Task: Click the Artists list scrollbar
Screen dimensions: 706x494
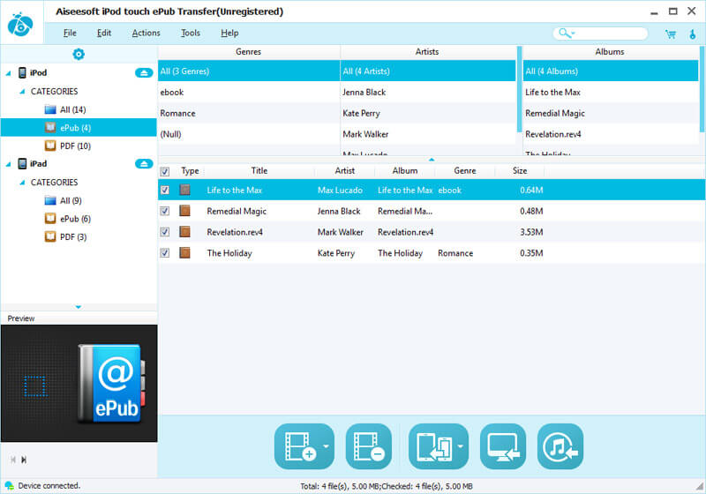Action: [x=520, y=88]
